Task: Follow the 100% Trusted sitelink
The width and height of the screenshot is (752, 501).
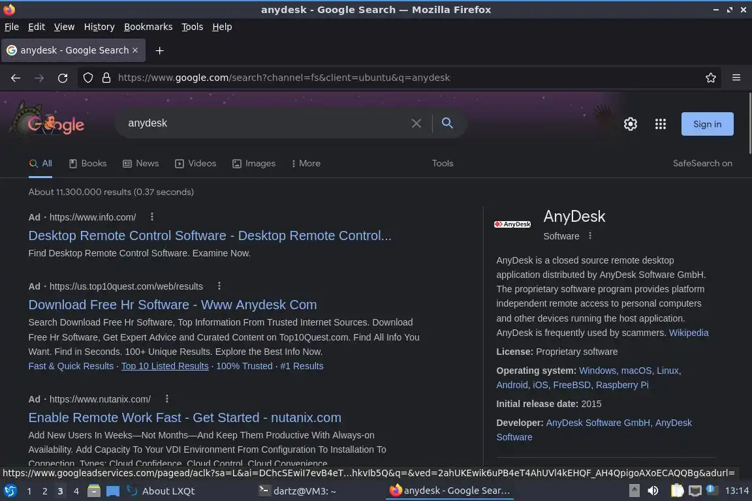Action: click(x=244, y=366)
